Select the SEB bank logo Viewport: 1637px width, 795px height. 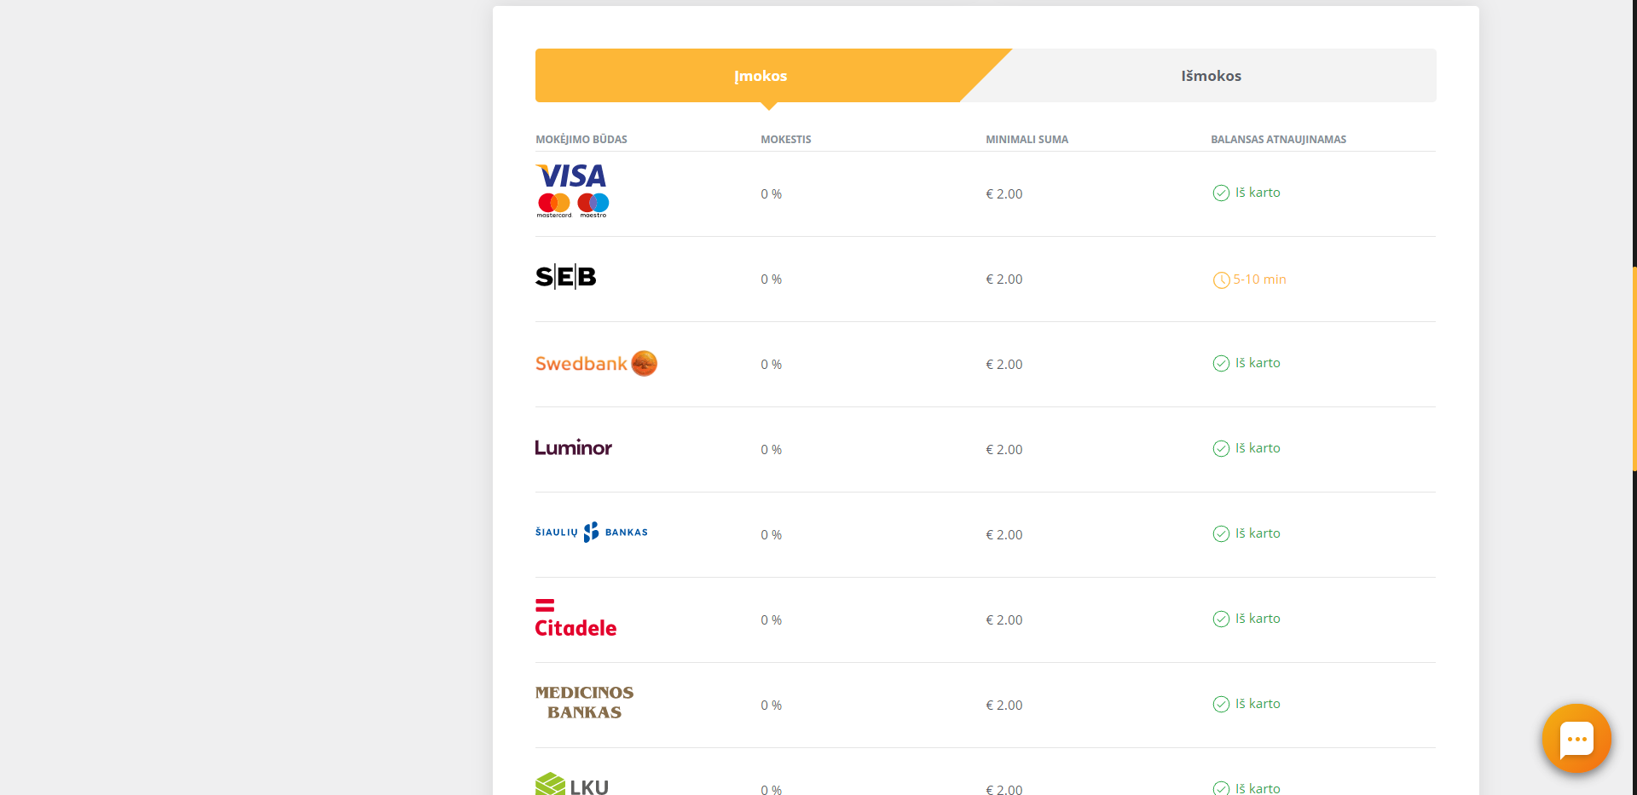[565, 276]
